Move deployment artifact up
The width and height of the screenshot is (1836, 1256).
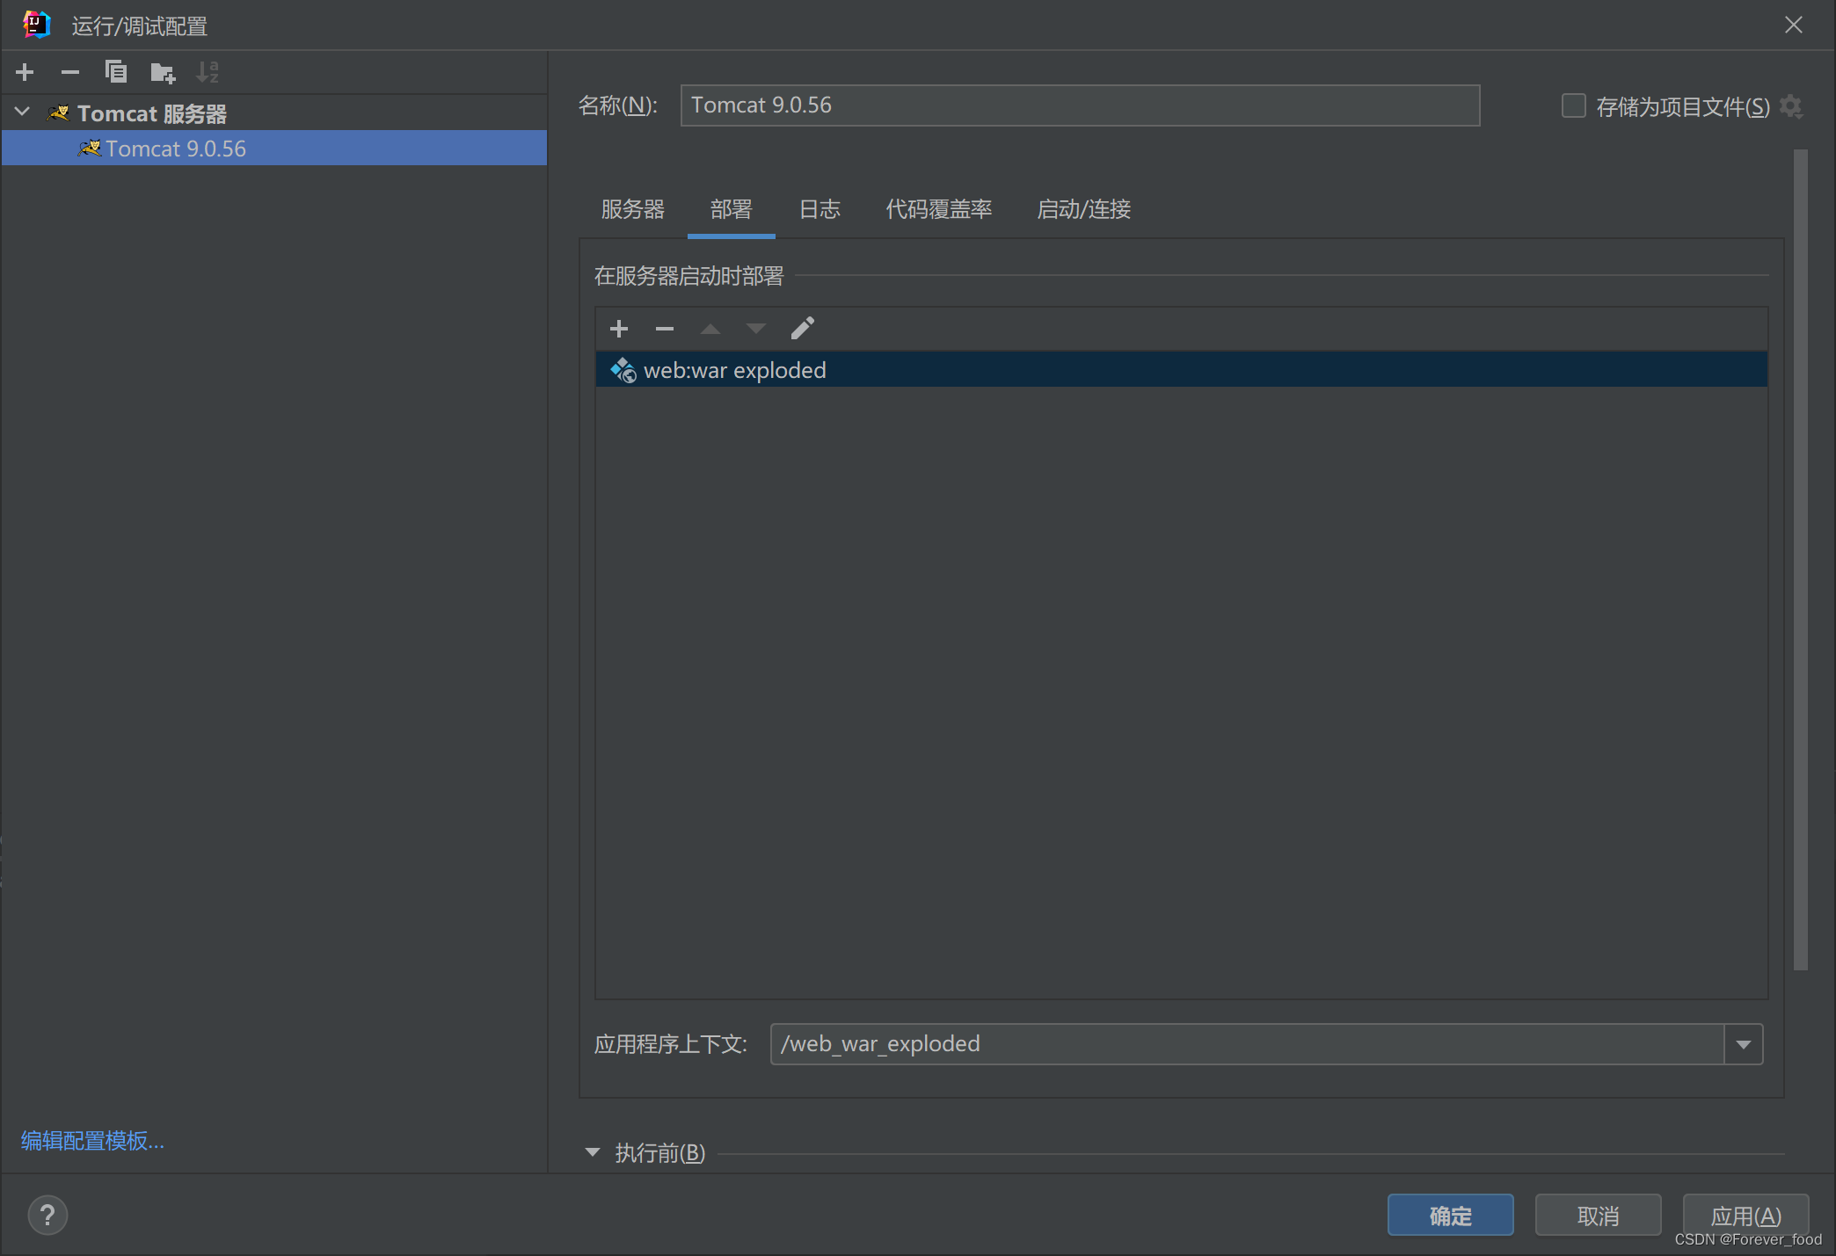(x=710, y=329)
